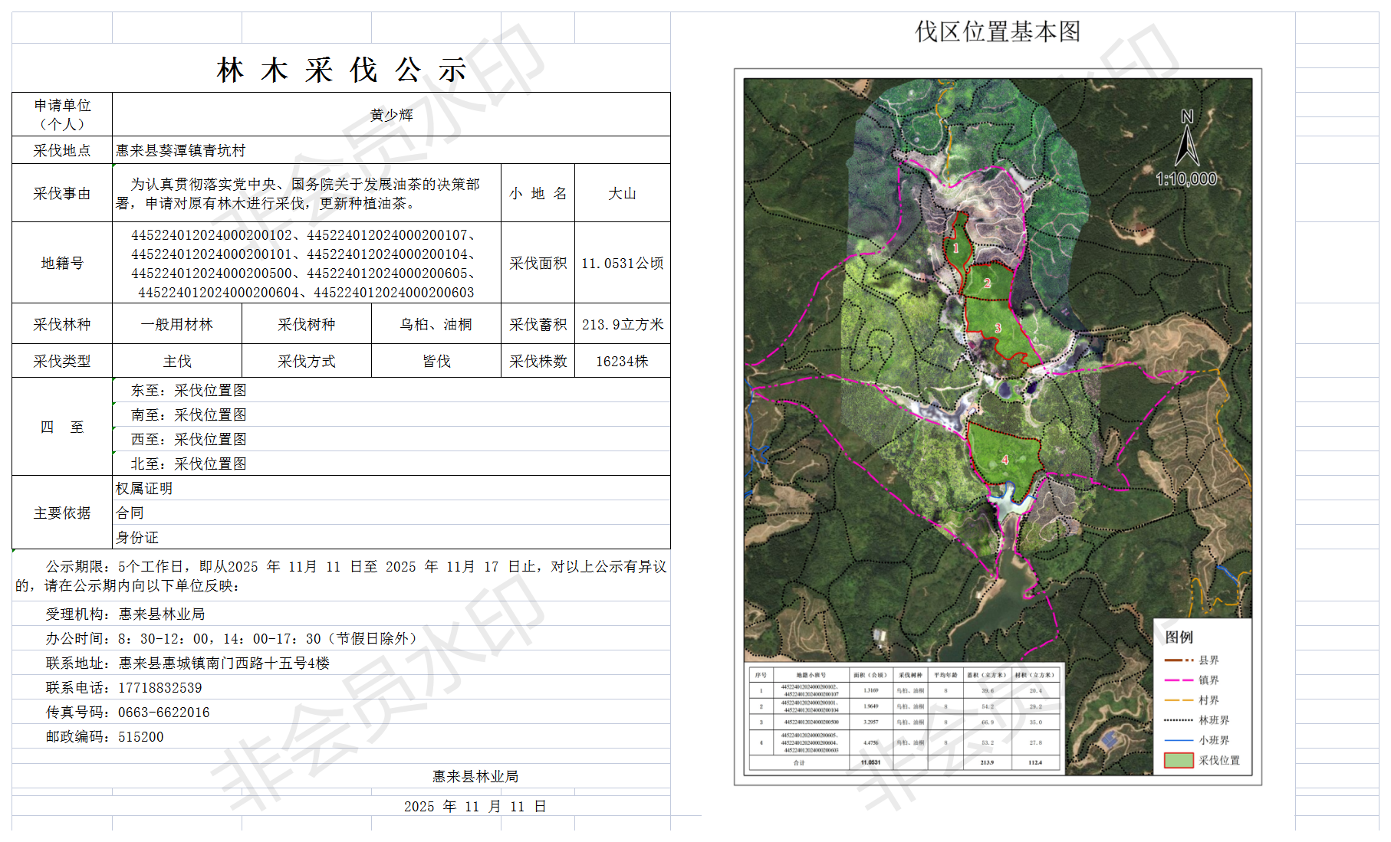Select harvest plot number 1 on map

tap(956, 247)
